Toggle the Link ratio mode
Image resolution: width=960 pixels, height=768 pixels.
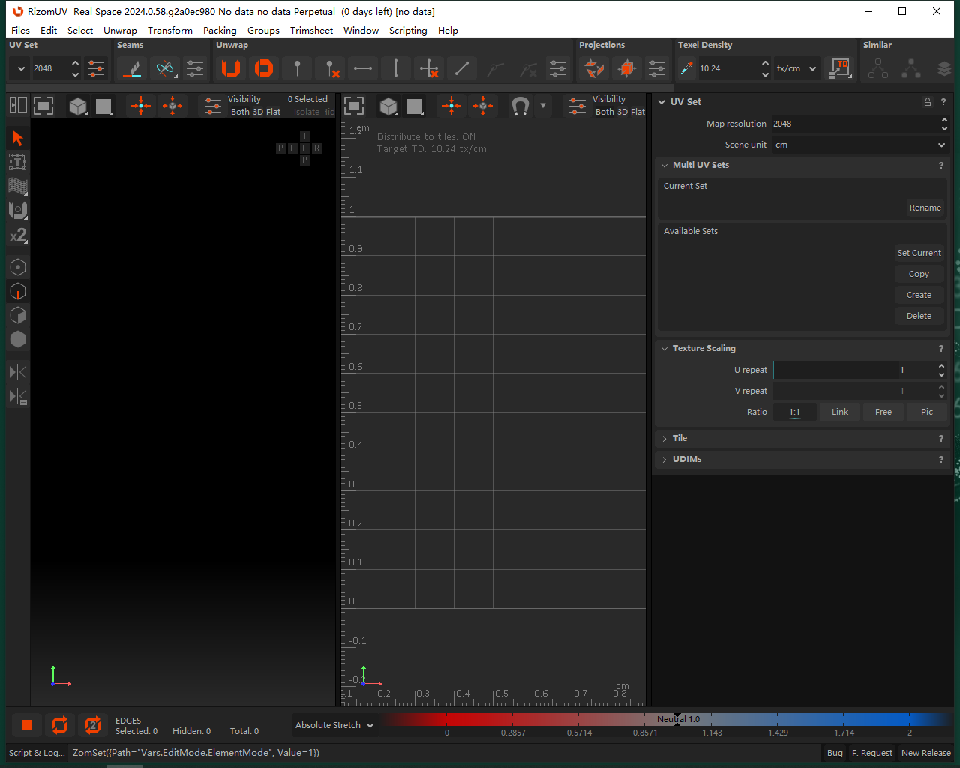pyautogui.click(x=839, y=412)
